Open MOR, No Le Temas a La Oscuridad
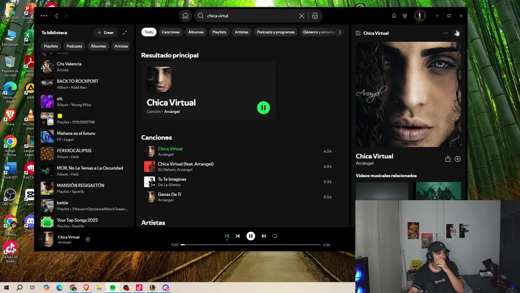520x293 pixels. [85, 171]
